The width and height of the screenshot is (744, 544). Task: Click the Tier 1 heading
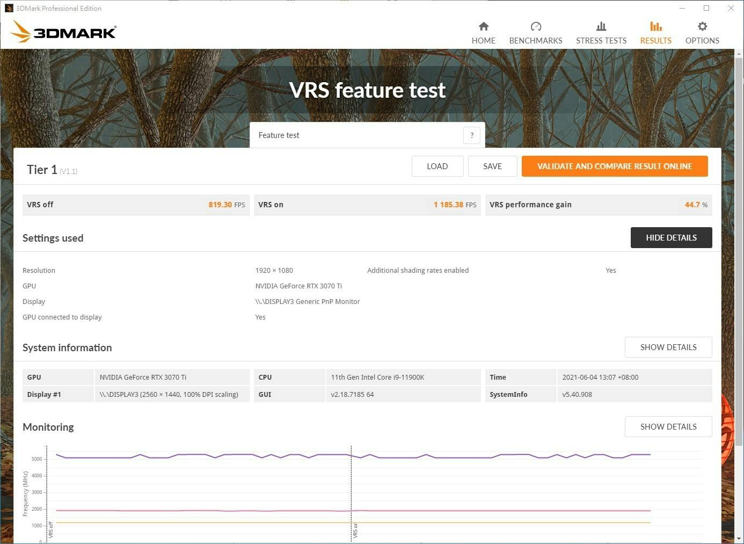pos(42,170)
